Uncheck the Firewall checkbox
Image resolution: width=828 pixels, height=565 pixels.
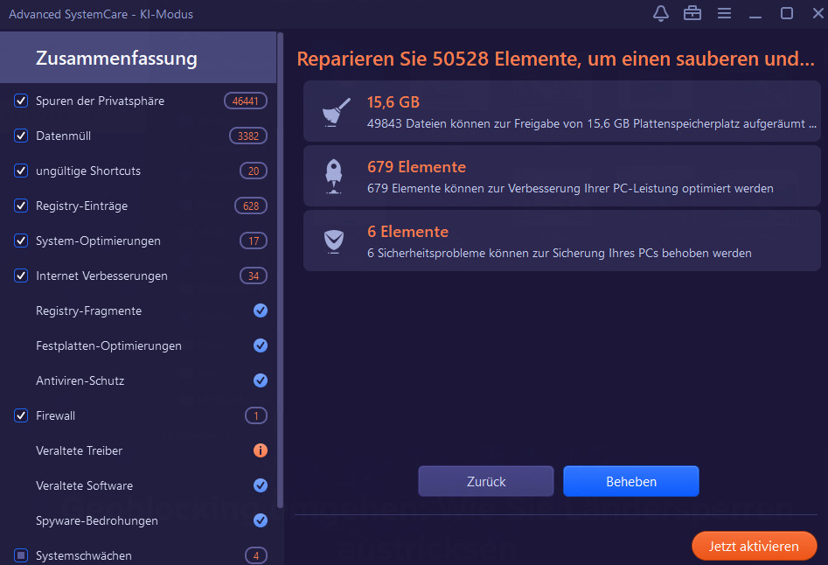pos(21,415)
